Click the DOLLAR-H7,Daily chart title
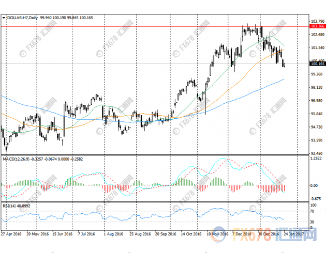326x253 pixels. (x=23, y=18)
